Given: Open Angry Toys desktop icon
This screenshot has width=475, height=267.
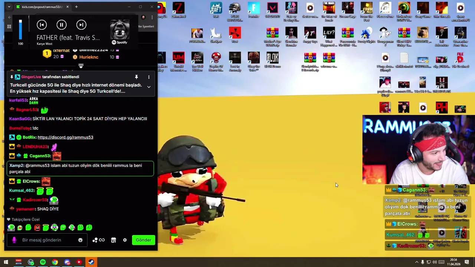Looking at the screenshot, I should click(x=310, y=35).
